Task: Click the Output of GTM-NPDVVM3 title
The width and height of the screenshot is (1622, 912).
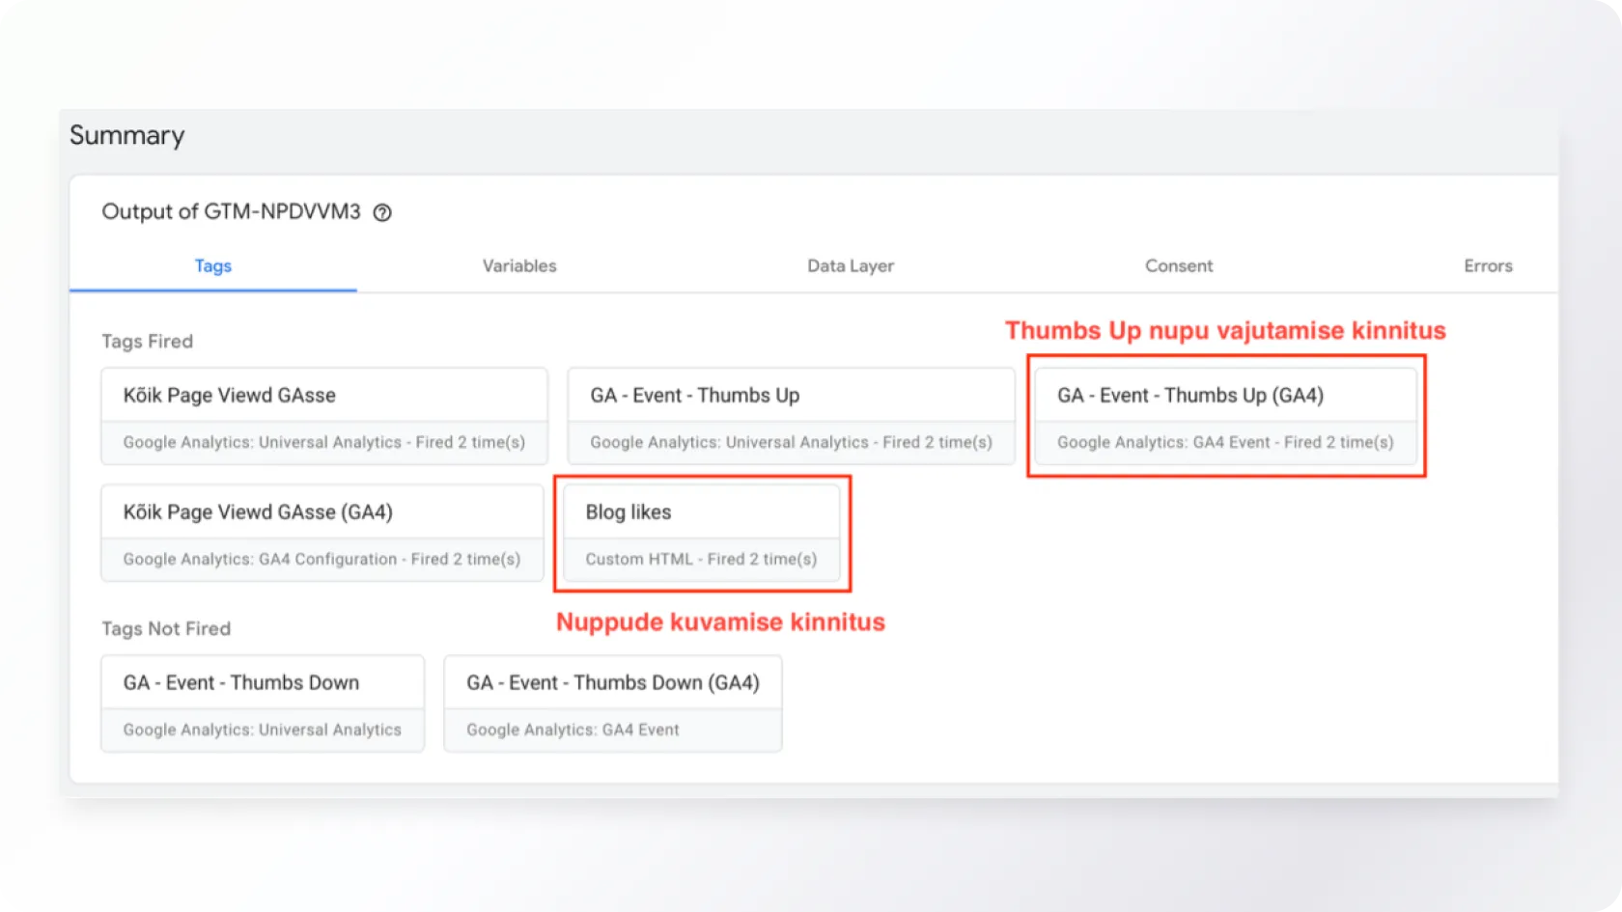Action: (231, 212)
